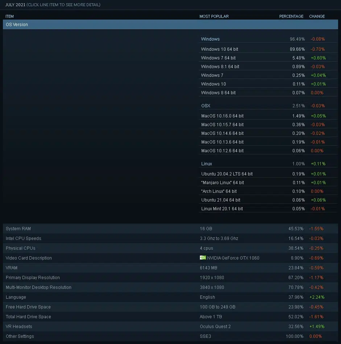Screen dimensions: 341x344
Task: Open the Other Settings row
Action: 170,336
